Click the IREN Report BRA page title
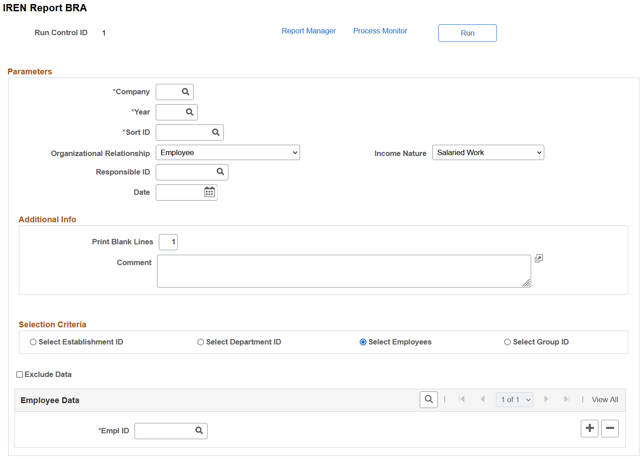The height and width of the screenshot is (459, 644). (x=45, y=8)
